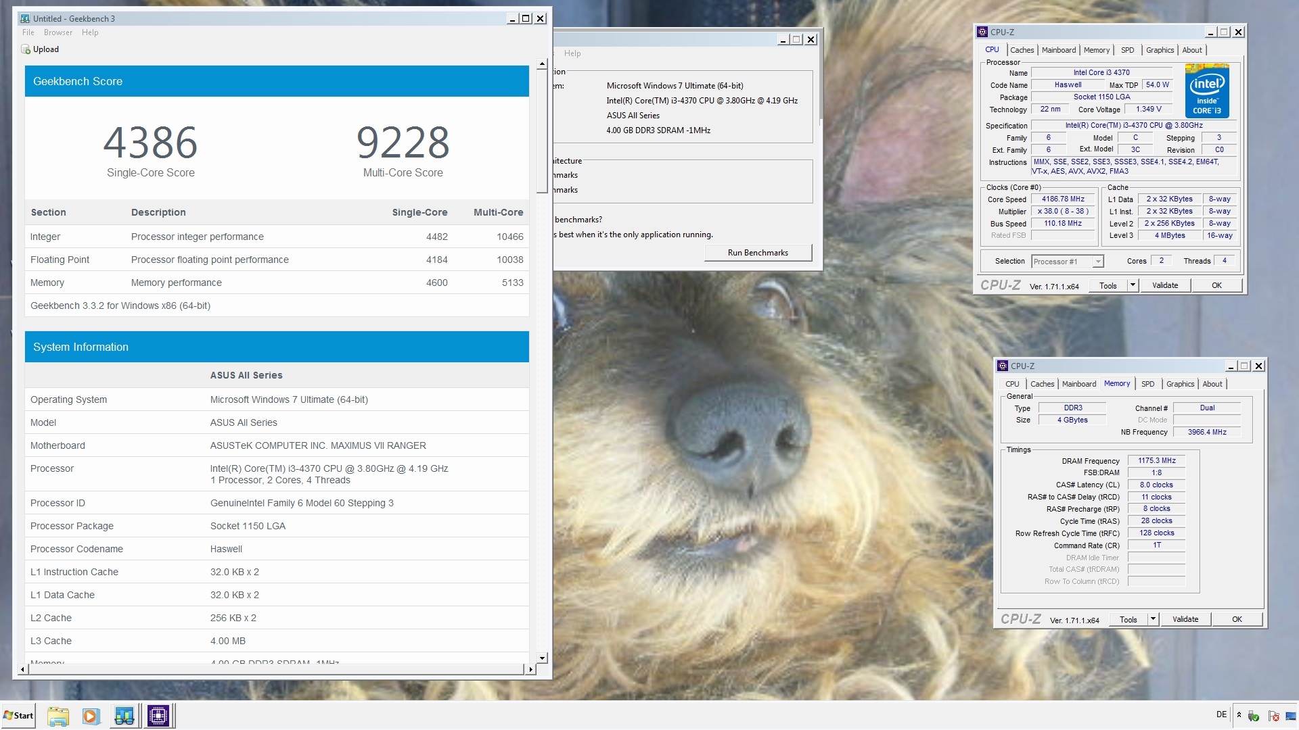Click OK in top CPU-Z window
Viewport: 1299px width, 730px height.
click(x=1216, y=286)
